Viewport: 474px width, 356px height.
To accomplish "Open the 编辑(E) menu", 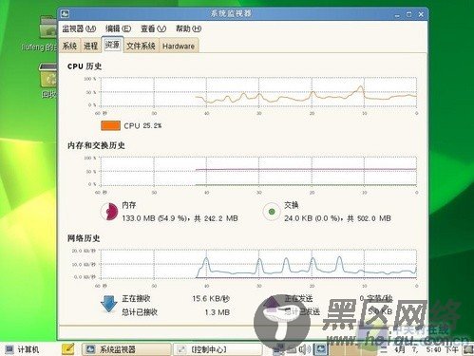I will [x=118, y=28].
